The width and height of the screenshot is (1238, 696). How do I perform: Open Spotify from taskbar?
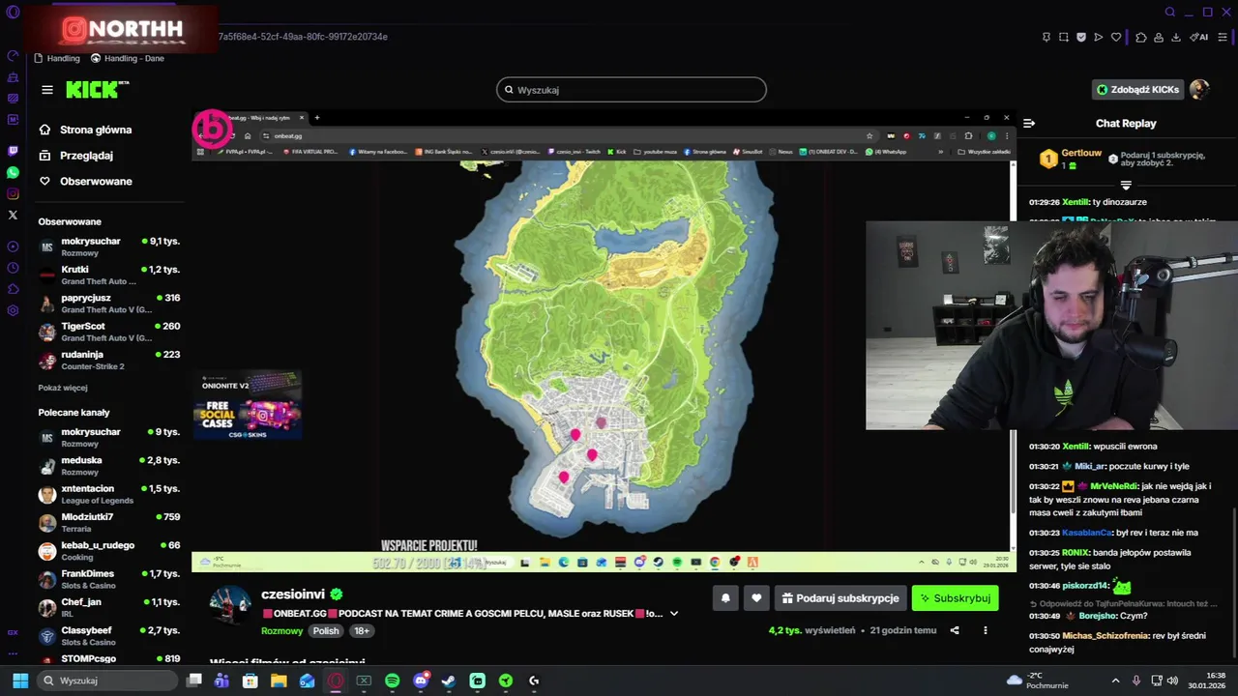pos(392,681)
